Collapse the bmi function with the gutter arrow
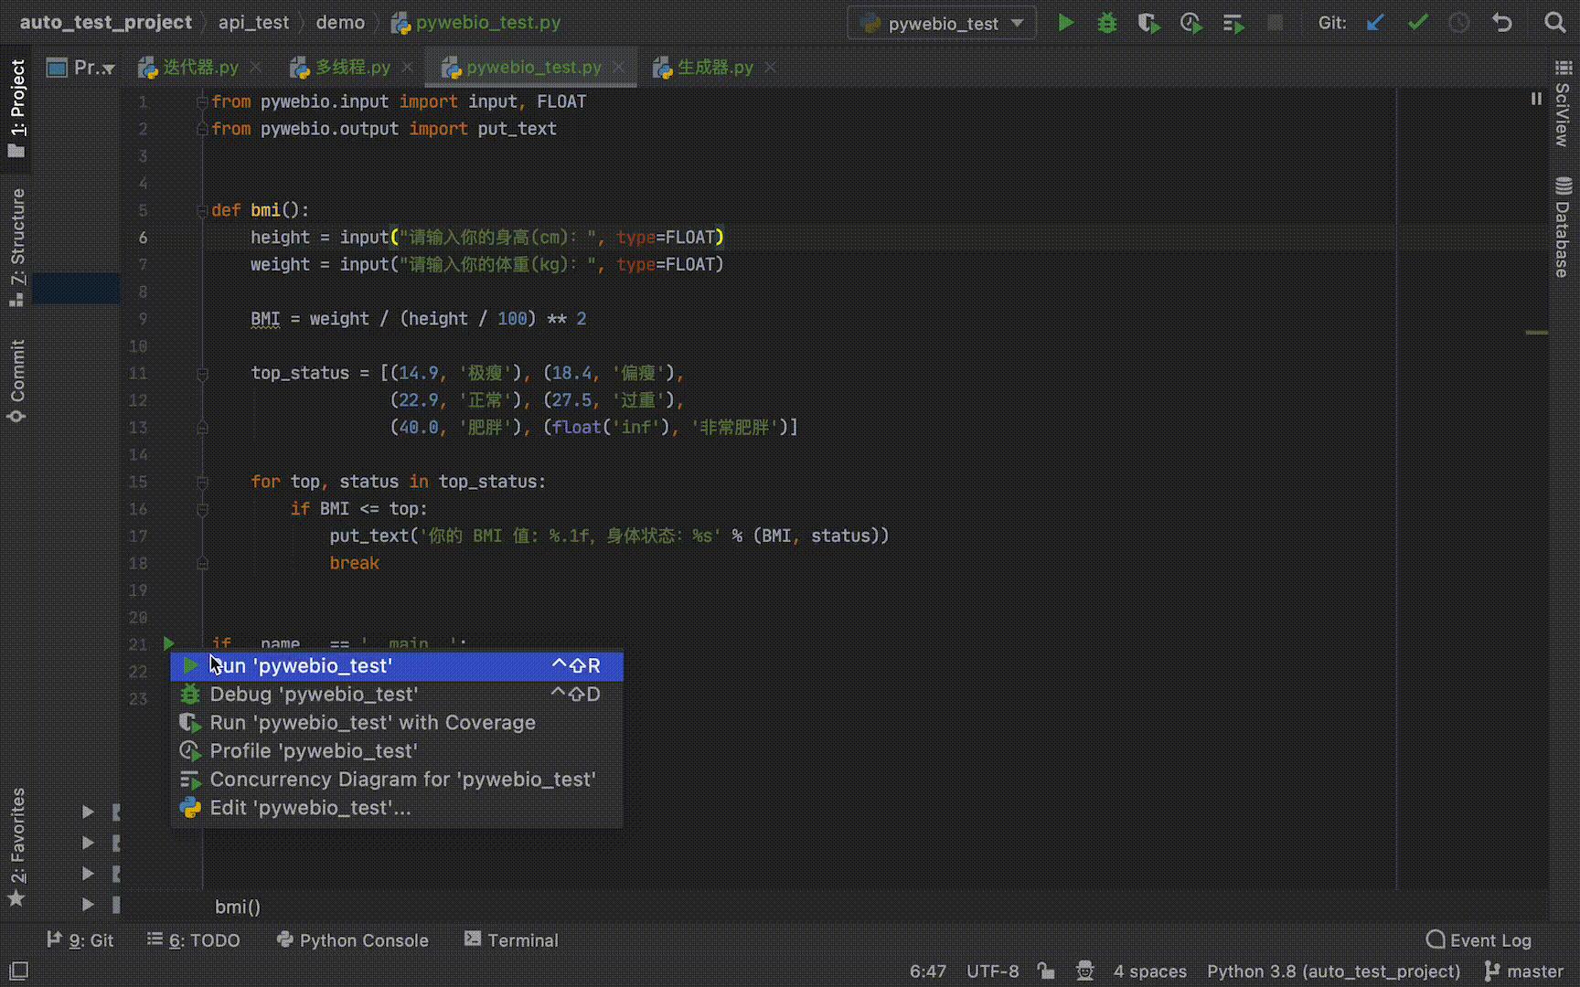The height and width of the screenshot is (987, 1580). click(203, 209)
